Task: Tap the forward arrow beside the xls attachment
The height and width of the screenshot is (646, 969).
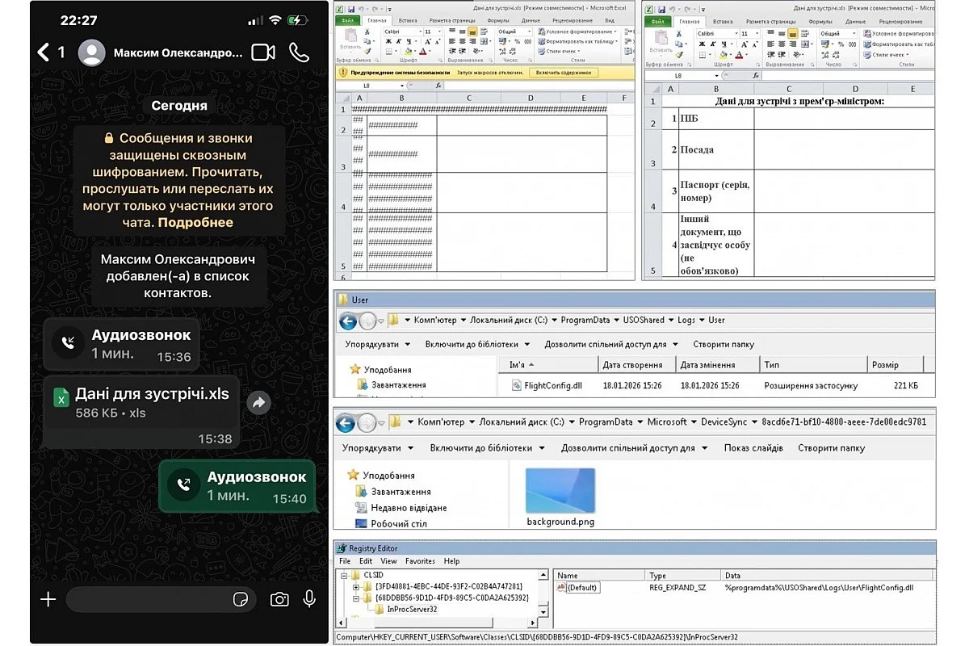Action: point(258,402)
